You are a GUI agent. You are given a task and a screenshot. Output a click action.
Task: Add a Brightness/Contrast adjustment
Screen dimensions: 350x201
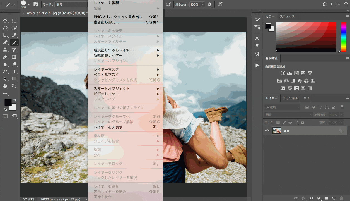(x=283, y=73)
